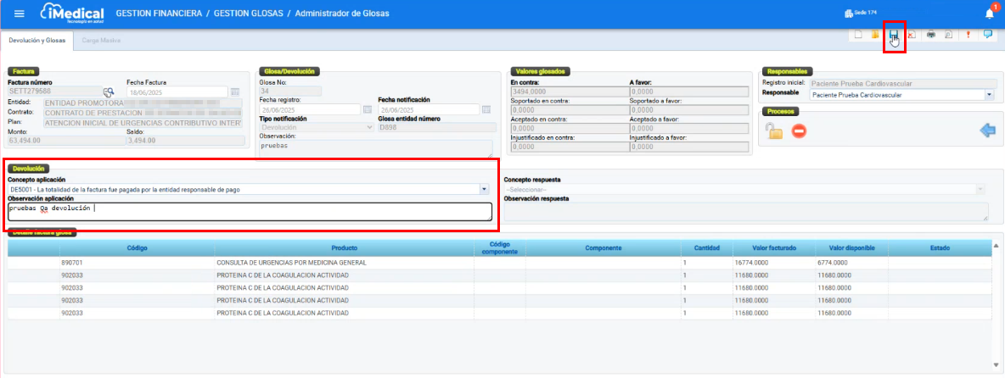The width and height of the screenshot is (1005, 378).
Task: Select the Devolución y Glosas tab
Action: pos(37,40)
